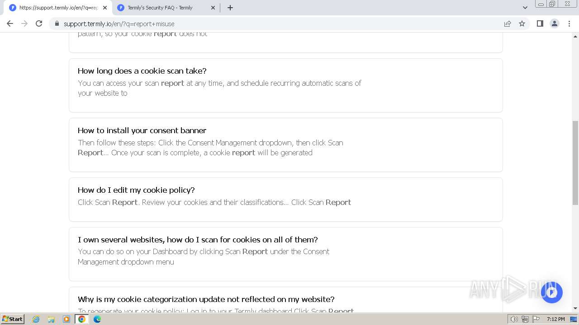
Task: Open File Explorer from taskbar
Action: (51, 319)
